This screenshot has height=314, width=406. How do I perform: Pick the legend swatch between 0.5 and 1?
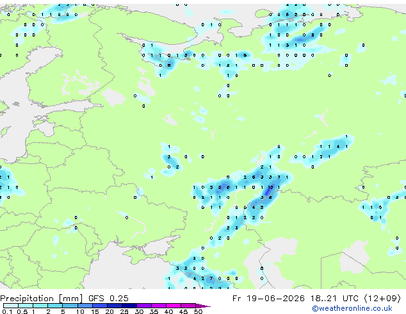(x=26, y=306)
